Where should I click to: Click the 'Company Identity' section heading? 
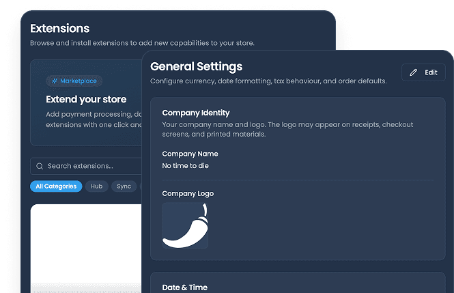tap(196, 113)
